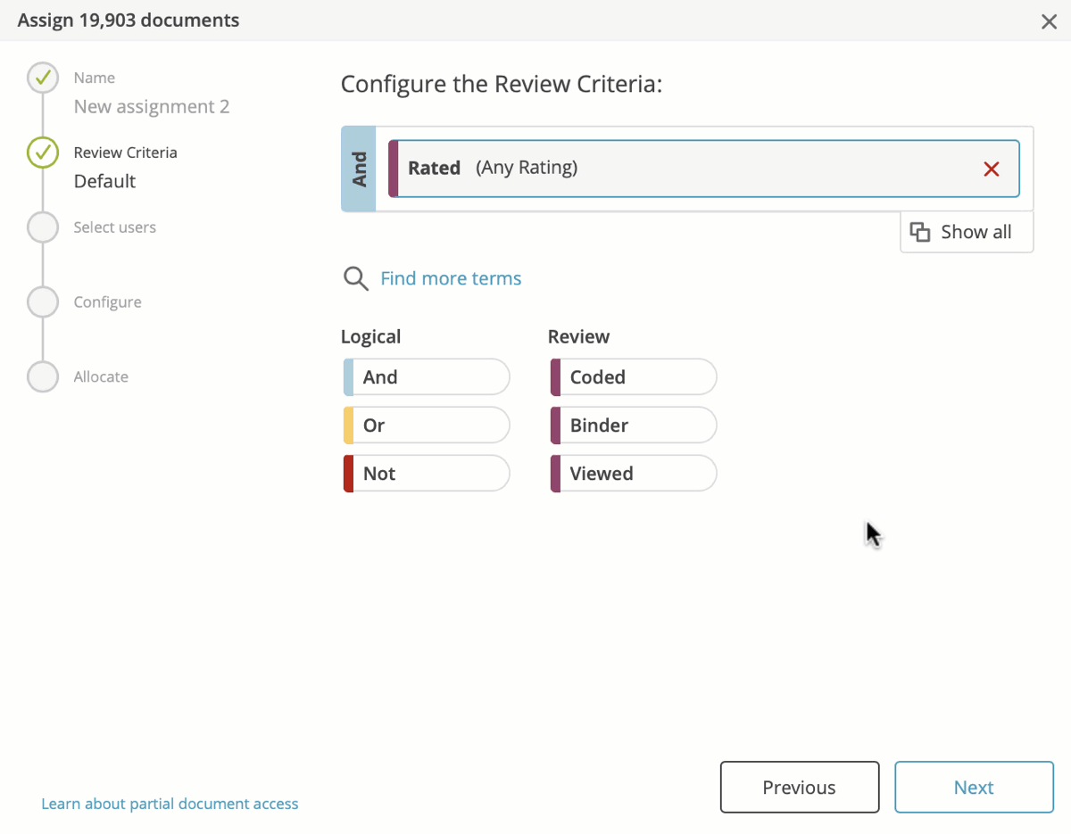The image size is (1071, 834).
Task: Open the Find more terms link
Action: click(x=451, y=278)
